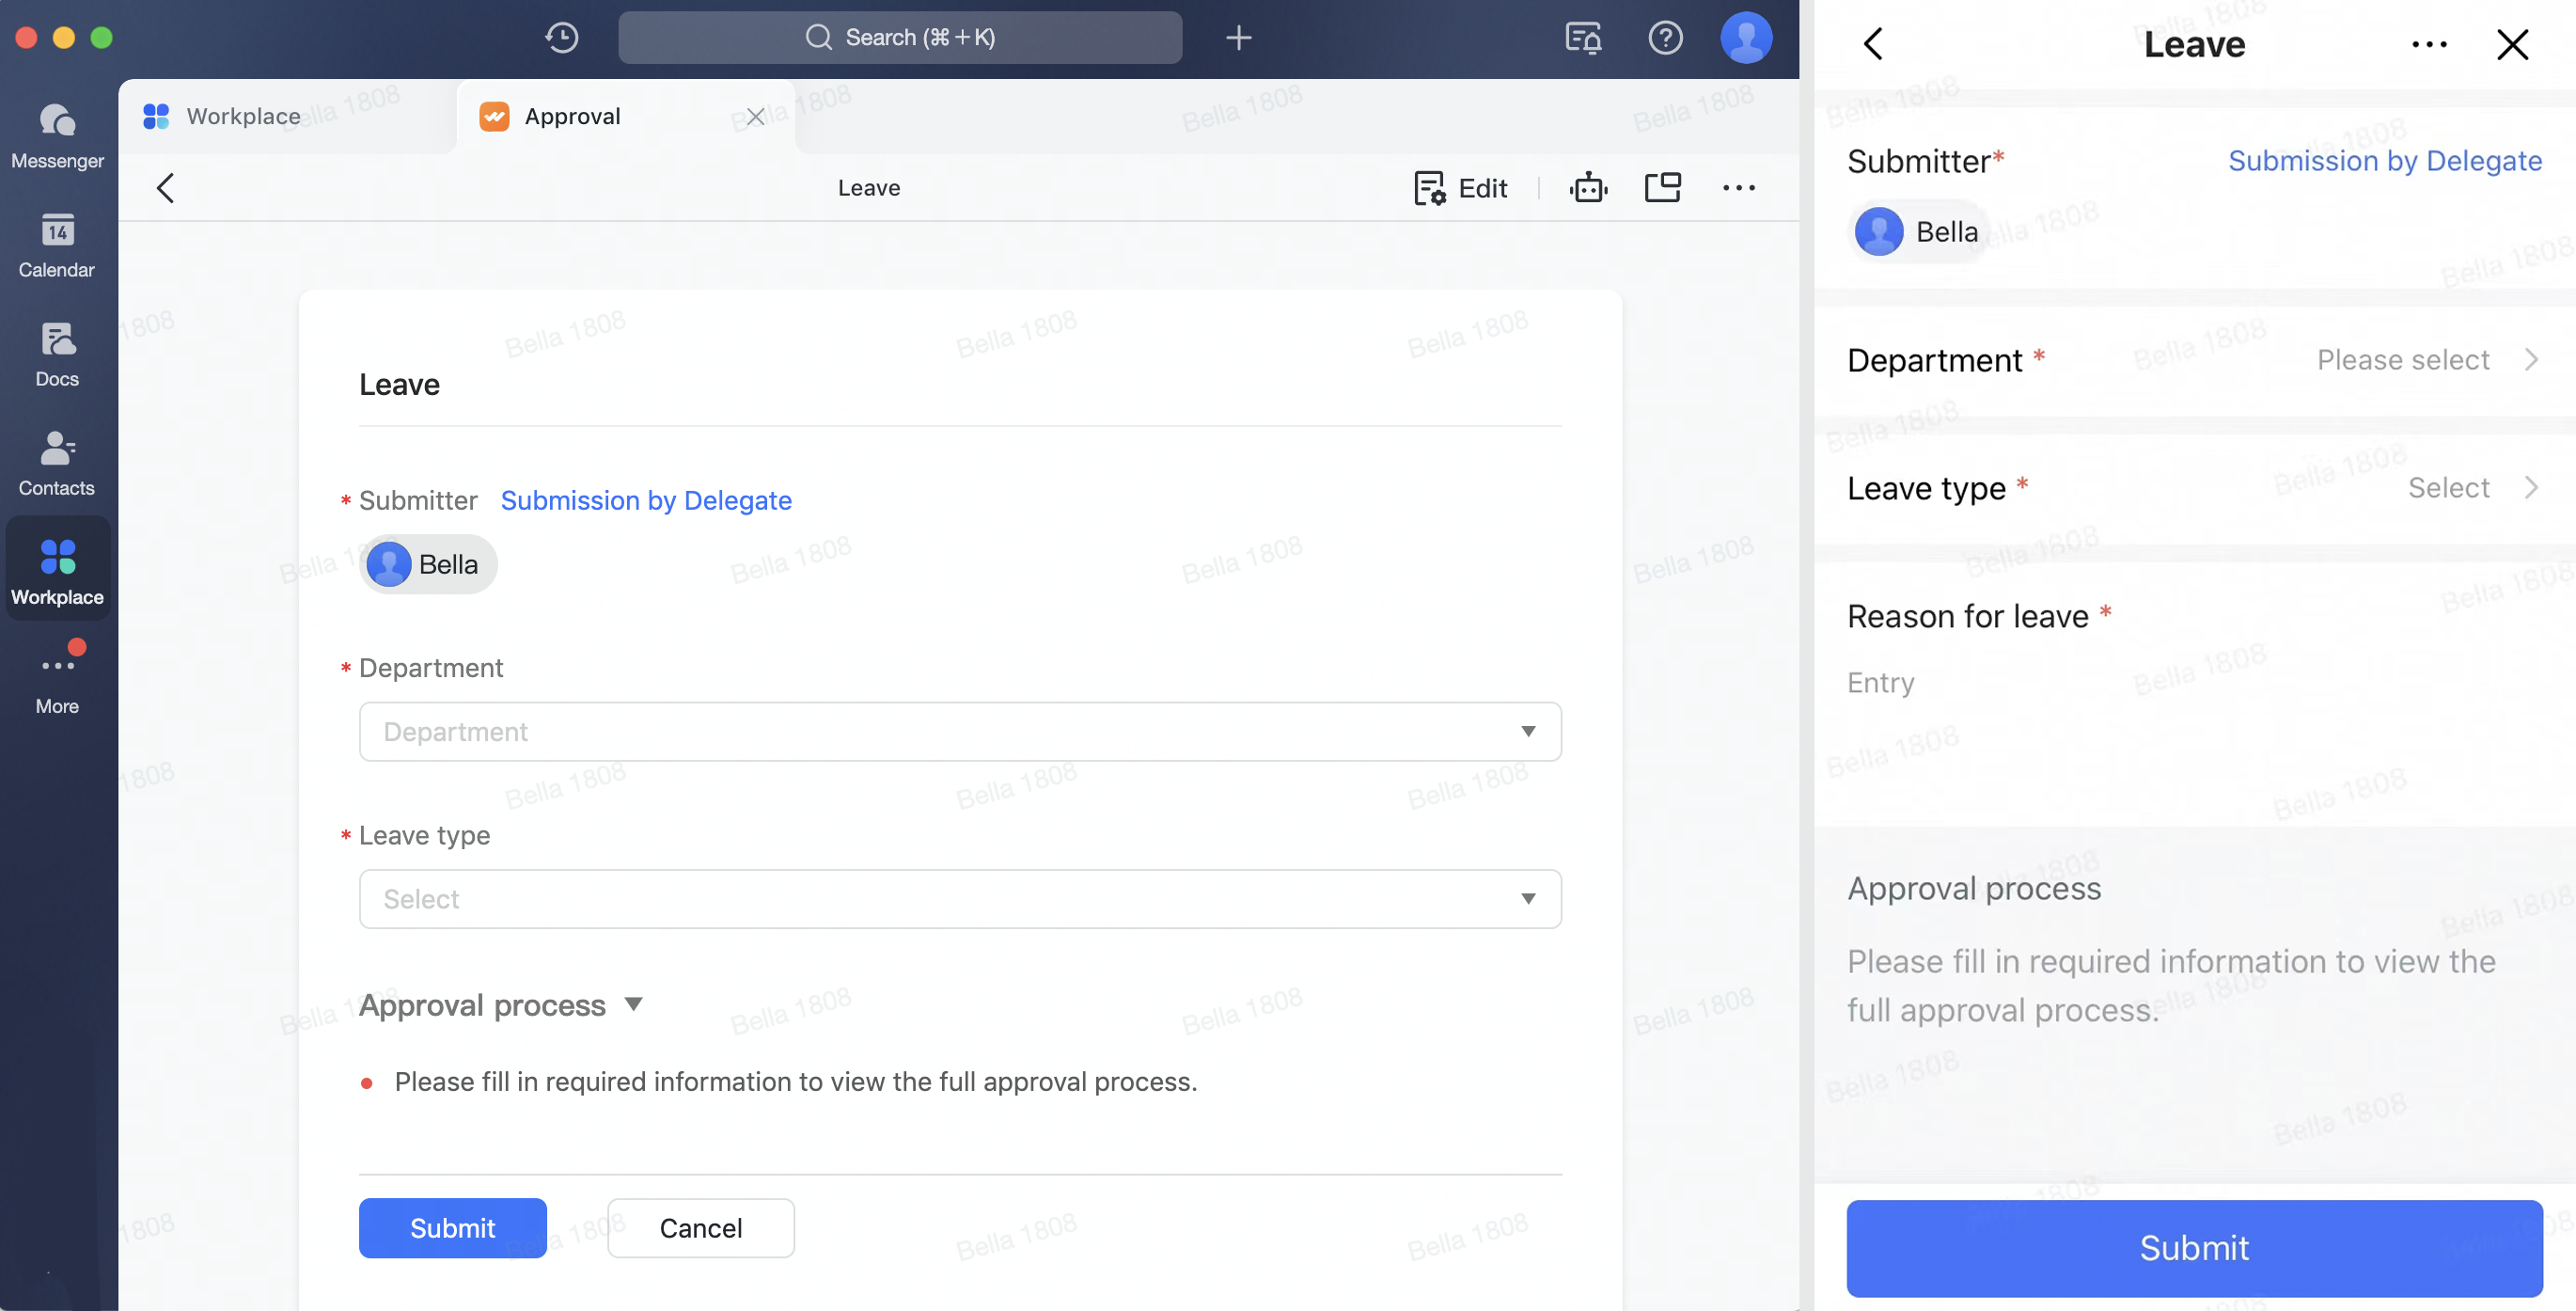Click the history clock icon
The image size is (2576, 1311).
(x=561, y=37)
